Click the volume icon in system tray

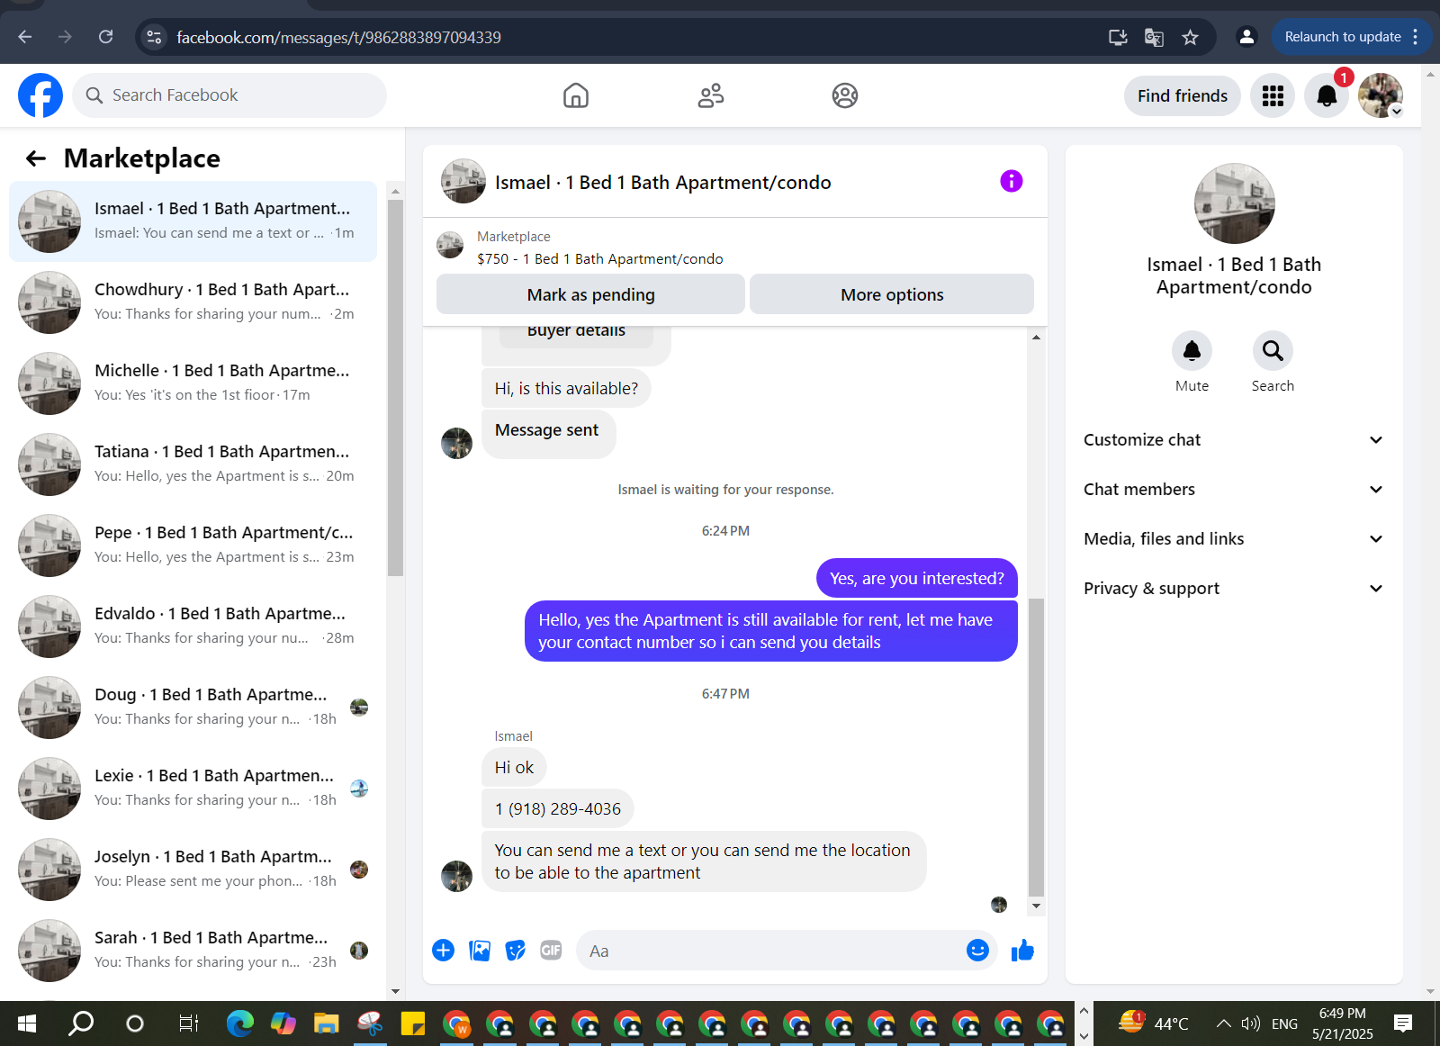pyautogui.click(x=1250, y=1023)
